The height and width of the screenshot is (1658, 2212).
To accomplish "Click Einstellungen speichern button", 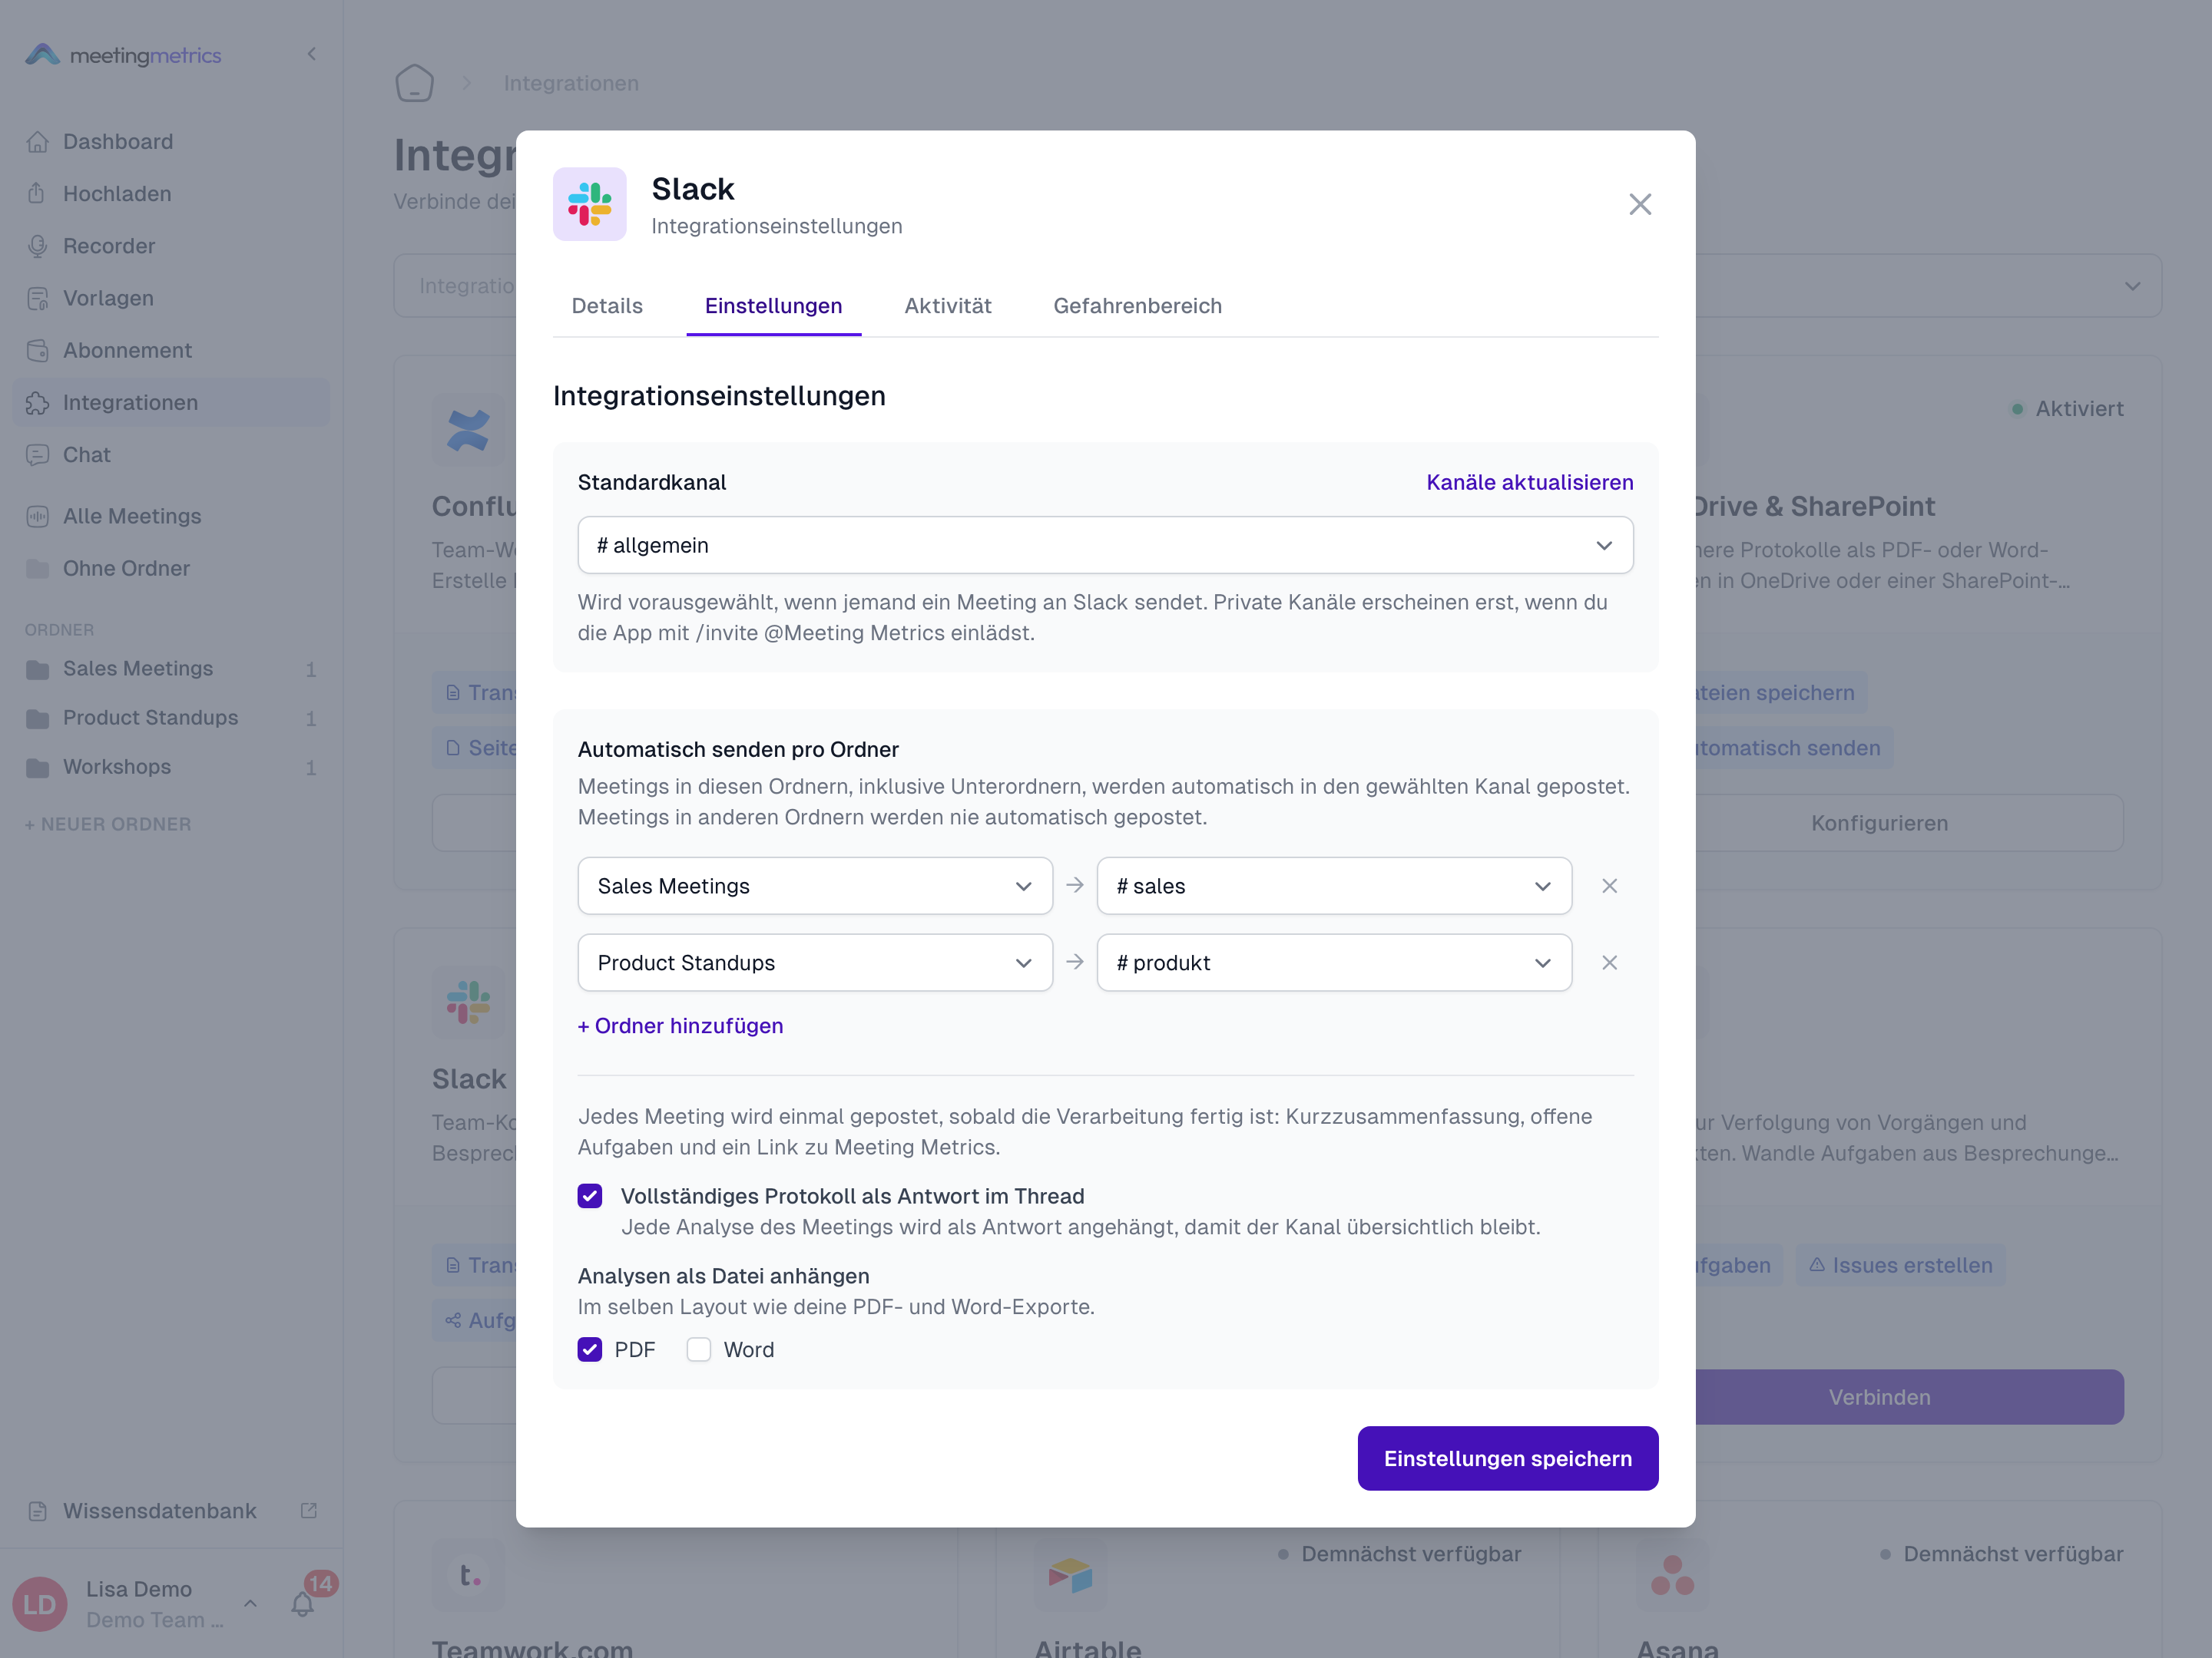I will 1507,1458.
